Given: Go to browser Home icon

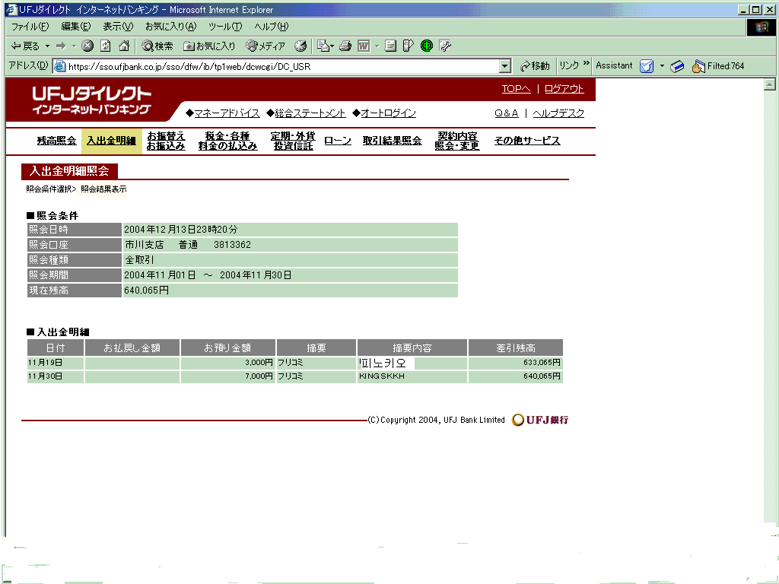Looking at the screenshot, I should pyautogui.click(x=123, y=46).
